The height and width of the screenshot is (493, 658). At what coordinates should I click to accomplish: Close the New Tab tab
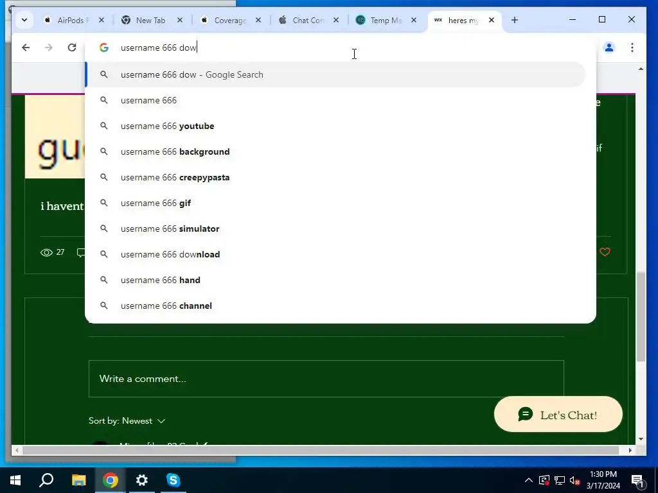(180, 20)
